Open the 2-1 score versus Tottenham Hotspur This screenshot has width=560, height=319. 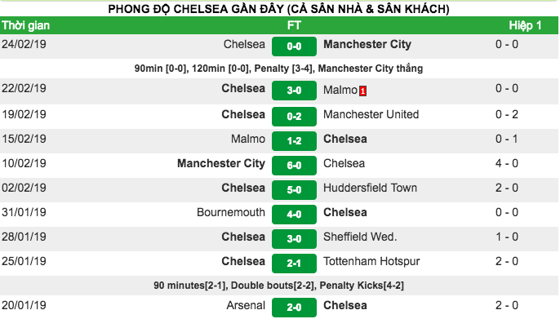click(294, 264)
